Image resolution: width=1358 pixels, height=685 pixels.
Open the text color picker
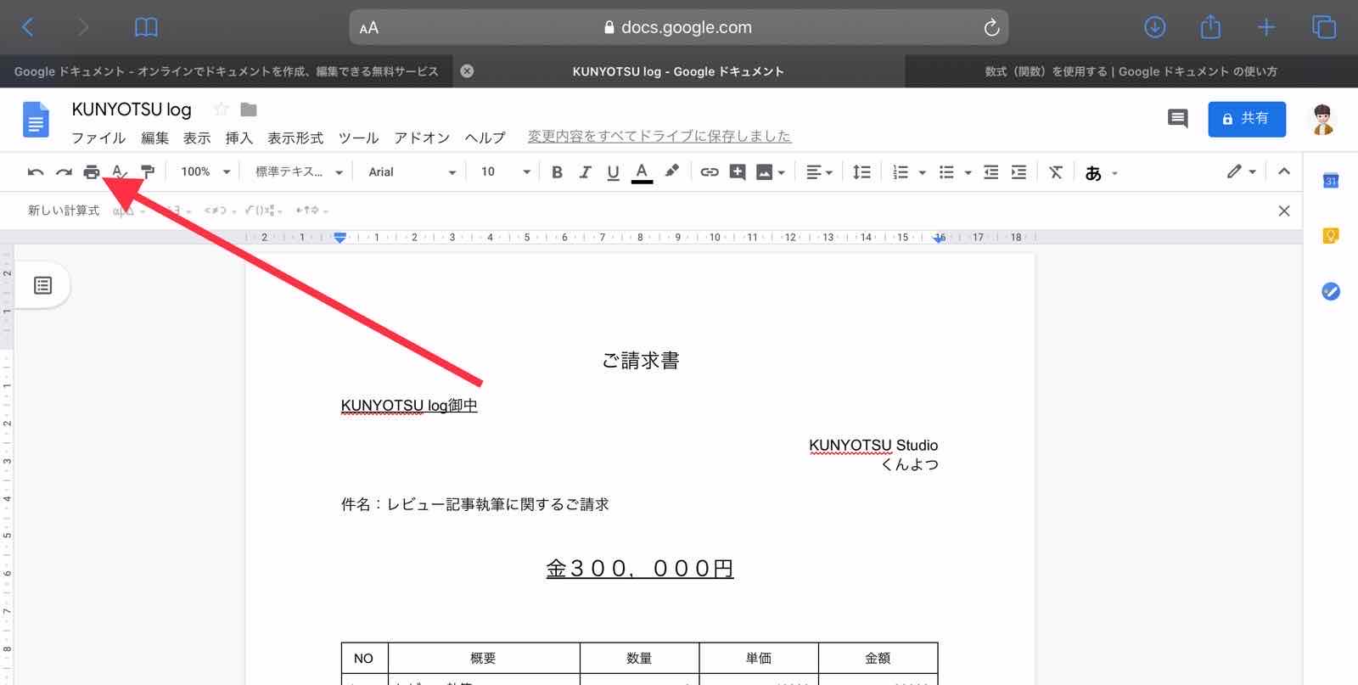[x=642, y=172]
